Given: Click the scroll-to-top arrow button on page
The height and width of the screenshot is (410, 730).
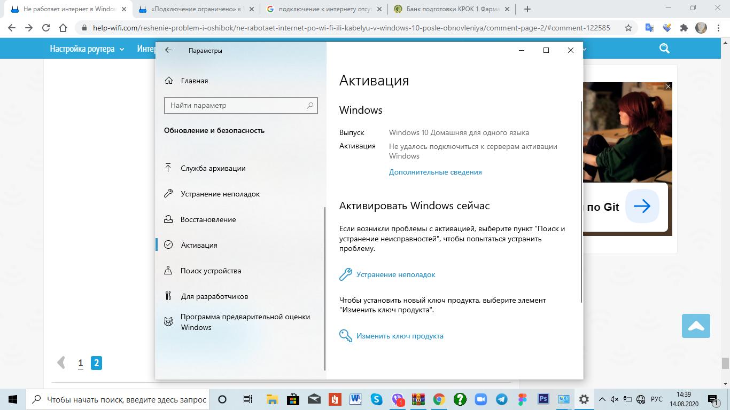Looking at the screenshot, I should pos(696,326).
